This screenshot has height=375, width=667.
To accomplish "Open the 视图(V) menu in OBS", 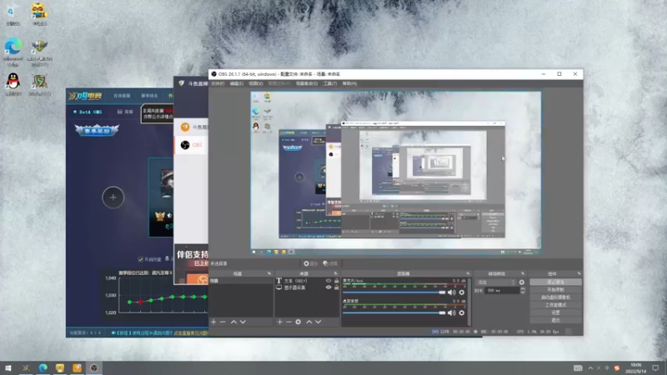I will coord(256,83).
